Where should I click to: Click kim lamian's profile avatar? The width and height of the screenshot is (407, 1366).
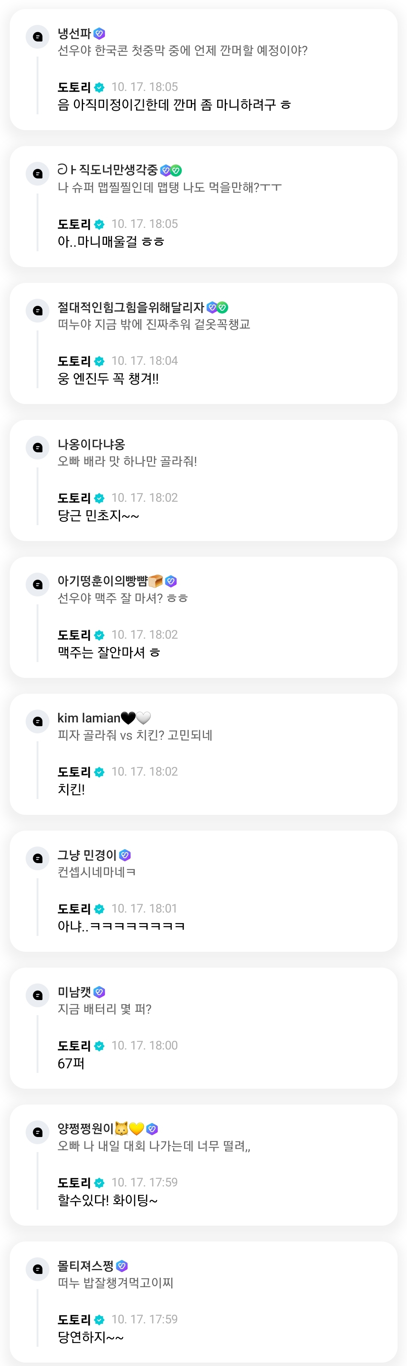pos(38,721)
